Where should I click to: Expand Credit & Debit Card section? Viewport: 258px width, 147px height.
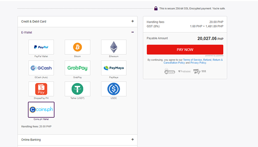(x=132, y=21)
